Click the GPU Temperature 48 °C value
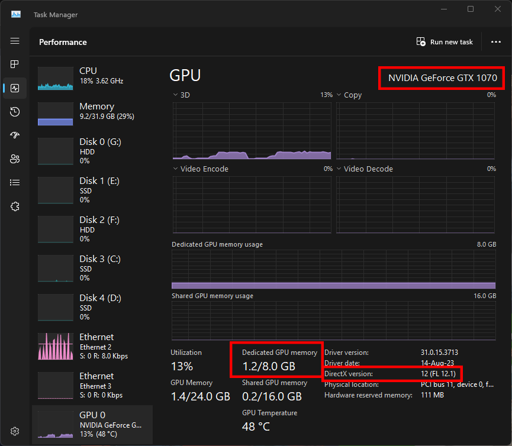512x446 pixels. (x=256, y=426)
